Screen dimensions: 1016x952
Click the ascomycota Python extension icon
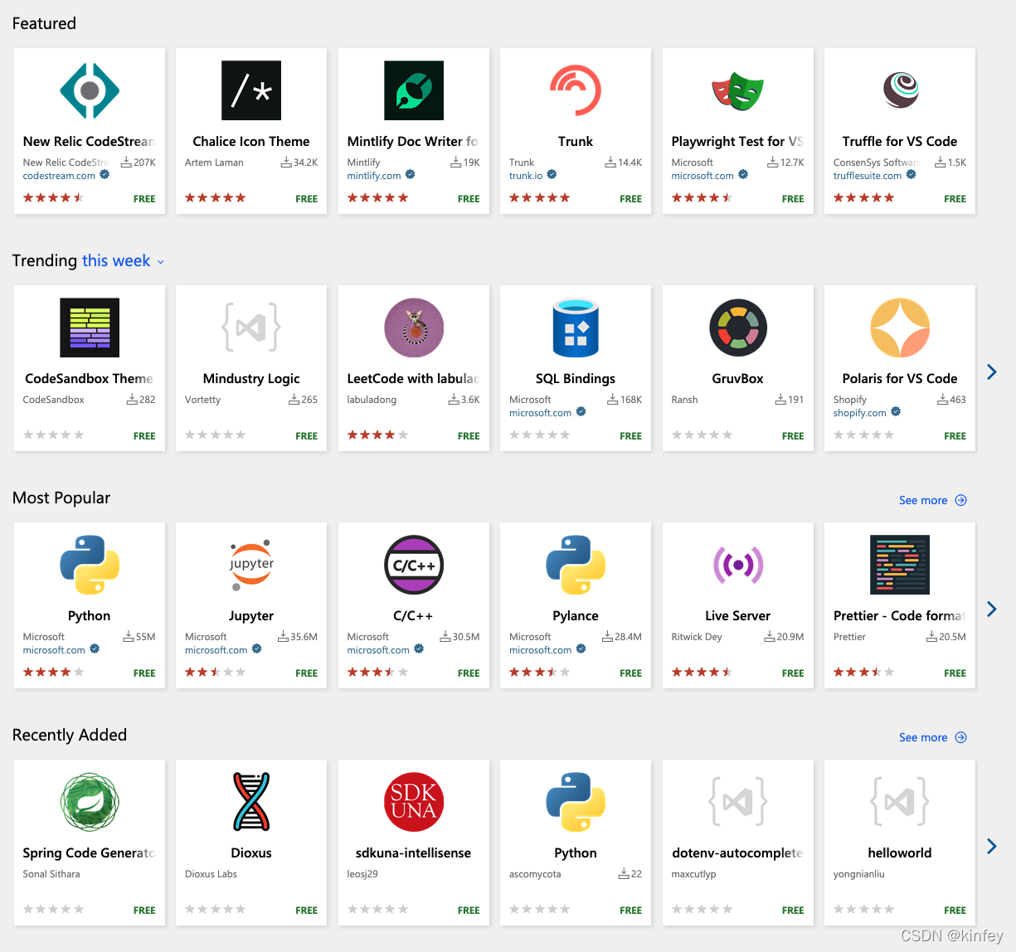pyautogui.click(x=576, y=802)
